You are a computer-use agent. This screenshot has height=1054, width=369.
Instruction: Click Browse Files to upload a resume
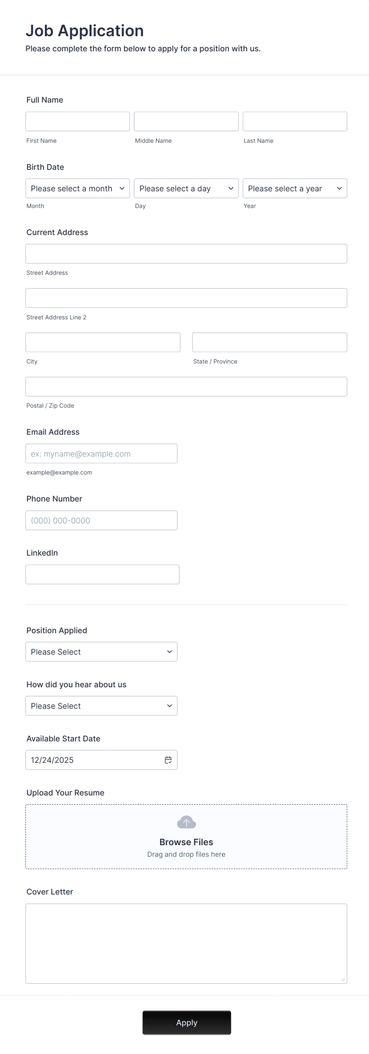tap(186, 842)
